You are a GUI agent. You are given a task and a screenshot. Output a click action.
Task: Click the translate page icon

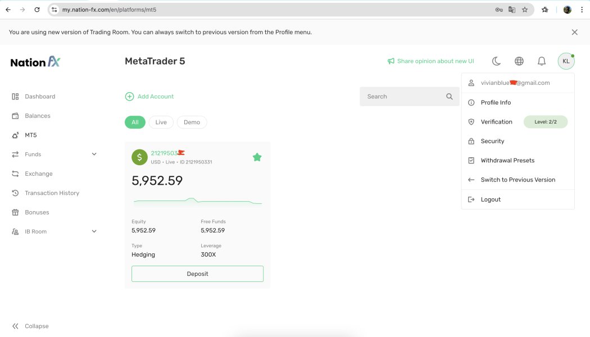512,10
